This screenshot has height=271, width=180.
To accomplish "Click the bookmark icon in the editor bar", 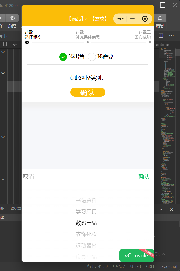I will [x=5, y=44].
